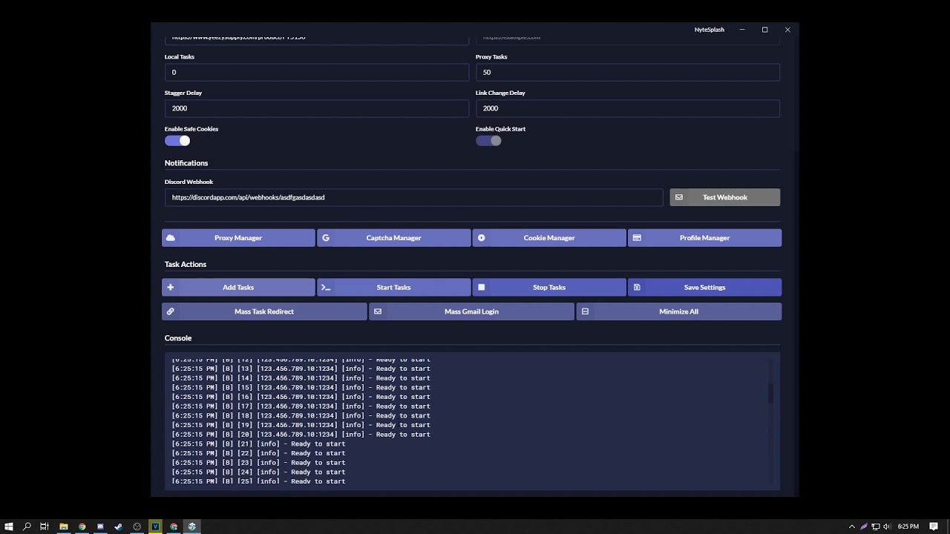Maximize the NyteSplash window
The image size is (950, 534).
pos(764,30)
